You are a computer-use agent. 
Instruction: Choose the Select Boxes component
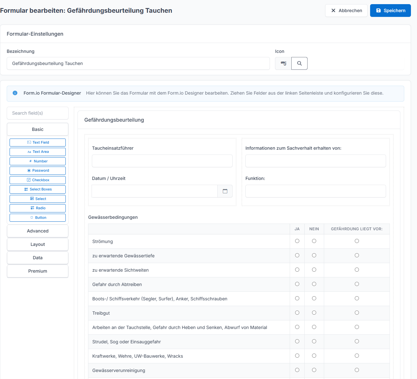tap(38, 189)
